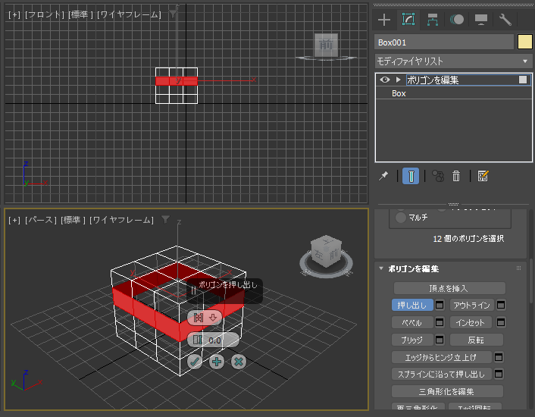Viewport: 535px width, 417px height.
Task: Open settings box next to エッジからヒンジ立上げ
Action: click(x=499, y=357)
